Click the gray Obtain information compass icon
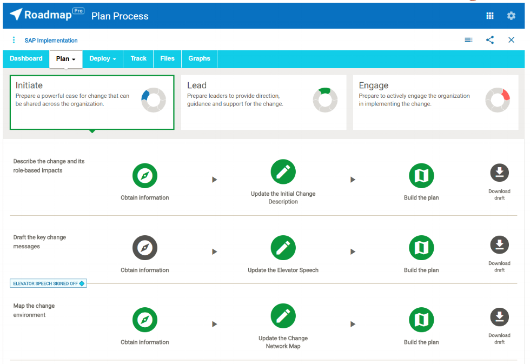Image resolution: width=530 pixels, height=364 pixels. [x=145, y=248]
